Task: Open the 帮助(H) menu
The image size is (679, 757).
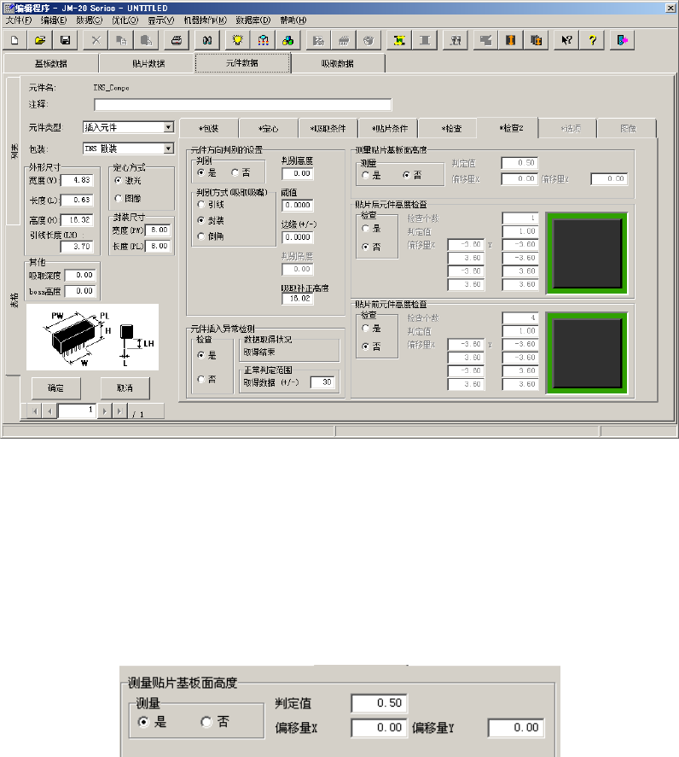Action: tap(293, 20)
